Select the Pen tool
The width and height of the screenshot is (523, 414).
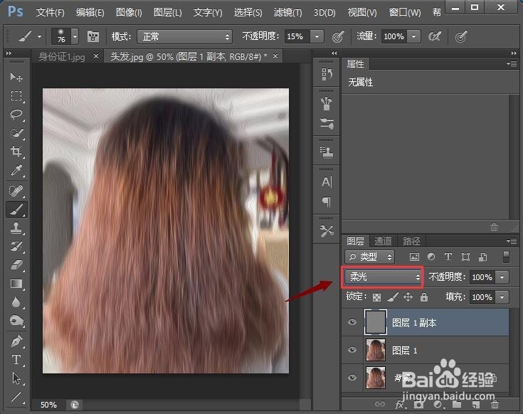[x=16, y=341]
